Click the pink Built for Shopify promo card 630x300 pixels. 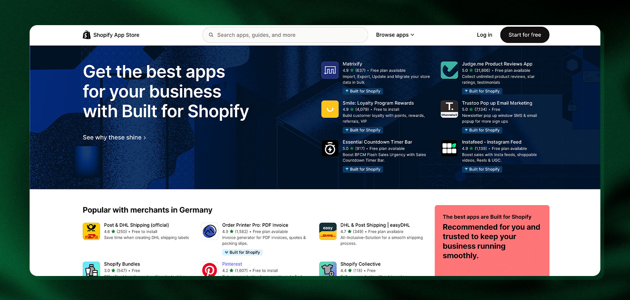pyautogui.click(x=492, y=240)
